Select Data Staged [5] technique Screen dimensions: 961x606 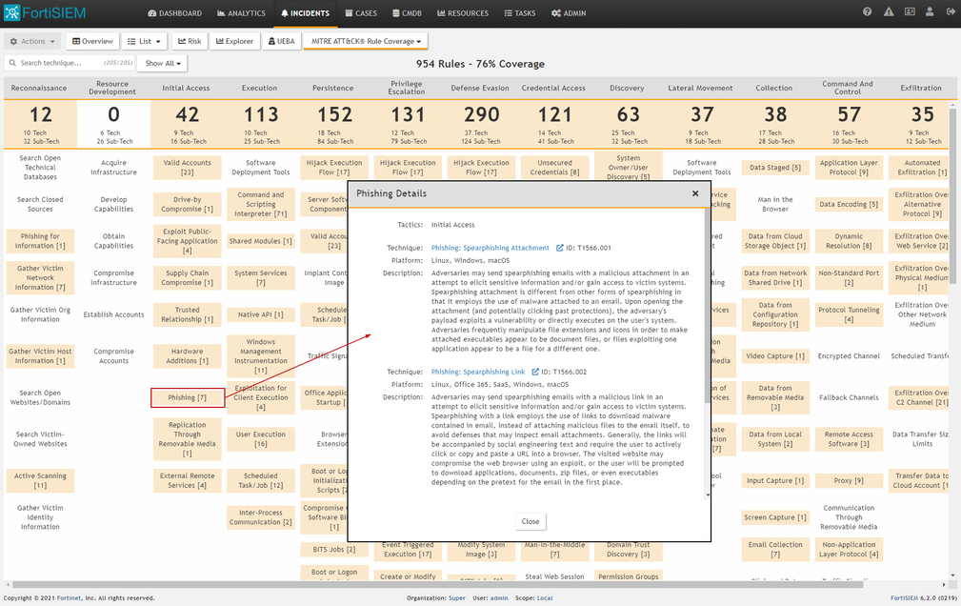click(x=775, y=168)
